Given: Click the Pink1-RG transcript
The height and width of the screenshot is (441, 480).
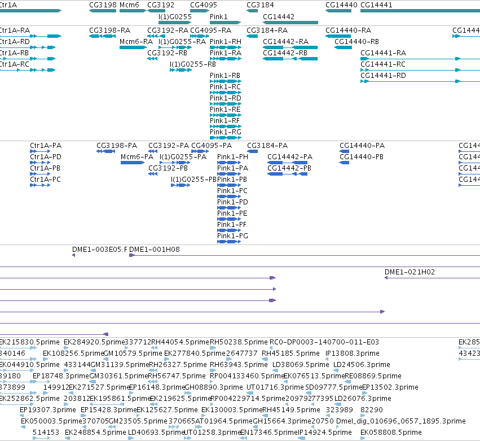Looking at the screenshot, I should [x=226, y=138].
